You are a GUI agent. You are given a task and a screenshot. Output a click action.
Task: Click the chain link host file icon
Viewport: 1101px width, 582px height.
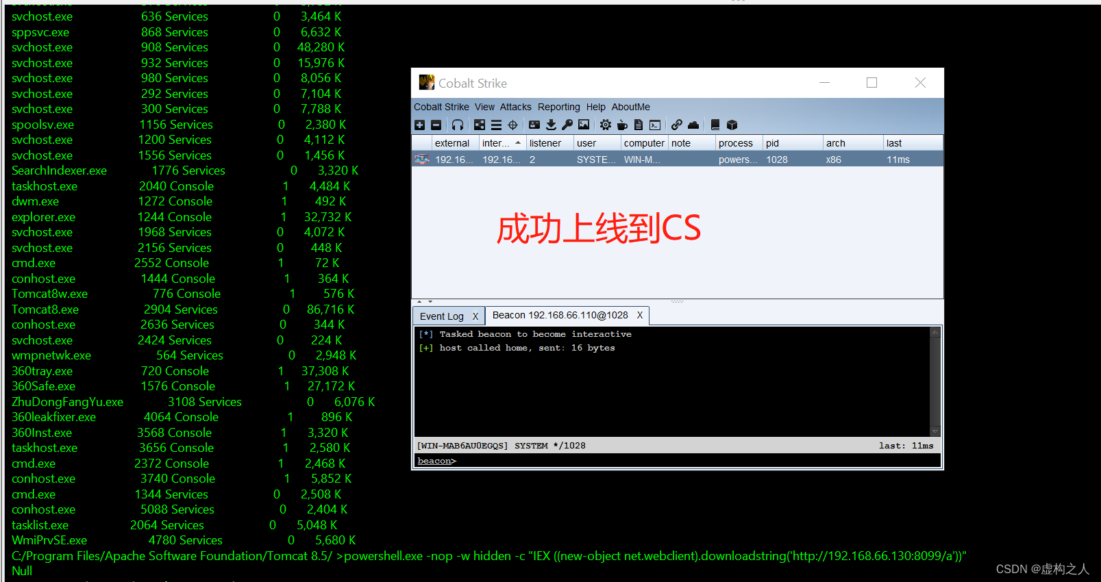(x=677, y=125)
